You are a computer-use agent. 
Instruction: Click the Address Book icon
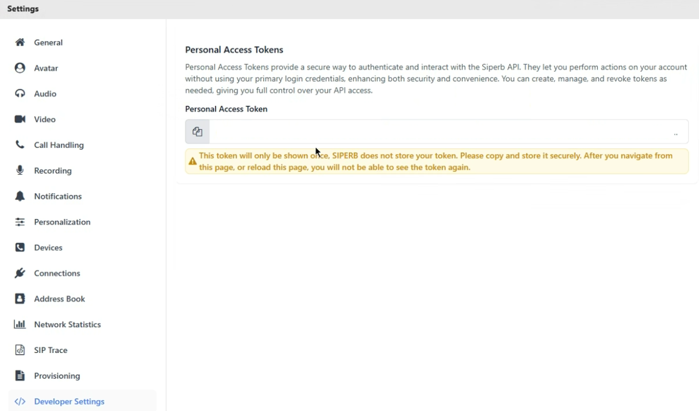[x=20, y=299]
